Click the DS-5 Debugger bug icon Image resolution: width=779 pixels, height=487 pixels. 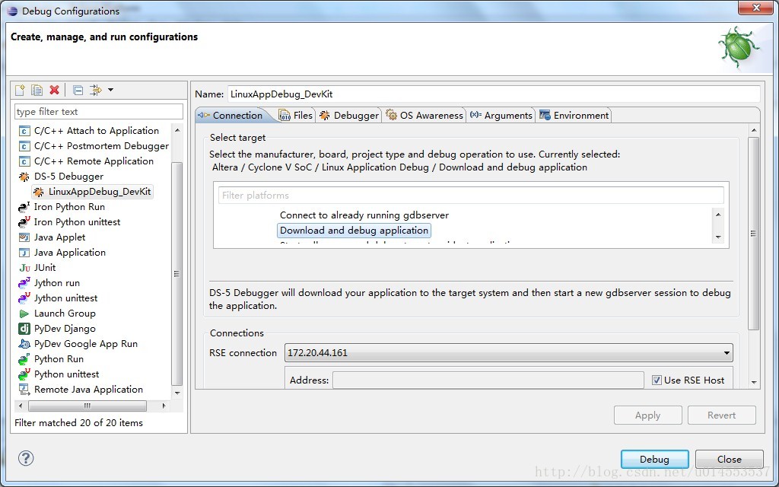pos(24,177)
